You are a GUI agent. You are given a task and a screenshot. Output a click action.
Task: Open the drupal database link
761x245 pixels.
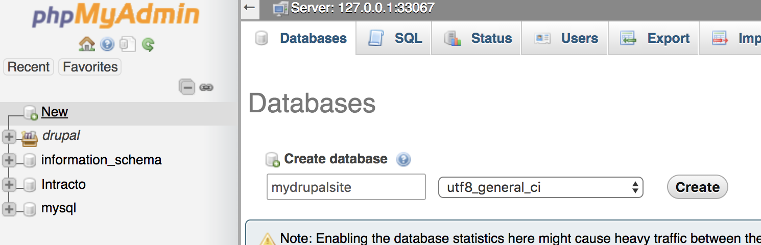[61, 136]
